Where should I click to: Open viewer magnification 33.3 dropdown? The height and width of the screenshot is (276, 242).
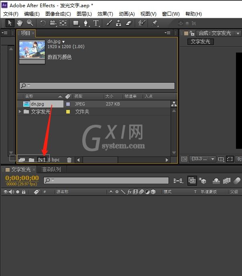point(203,159)
